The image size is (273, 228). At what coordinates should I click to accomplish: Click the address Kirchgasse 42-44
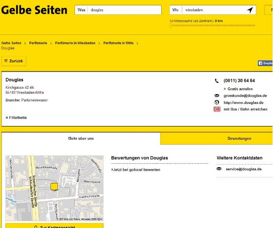coord(20,87)
